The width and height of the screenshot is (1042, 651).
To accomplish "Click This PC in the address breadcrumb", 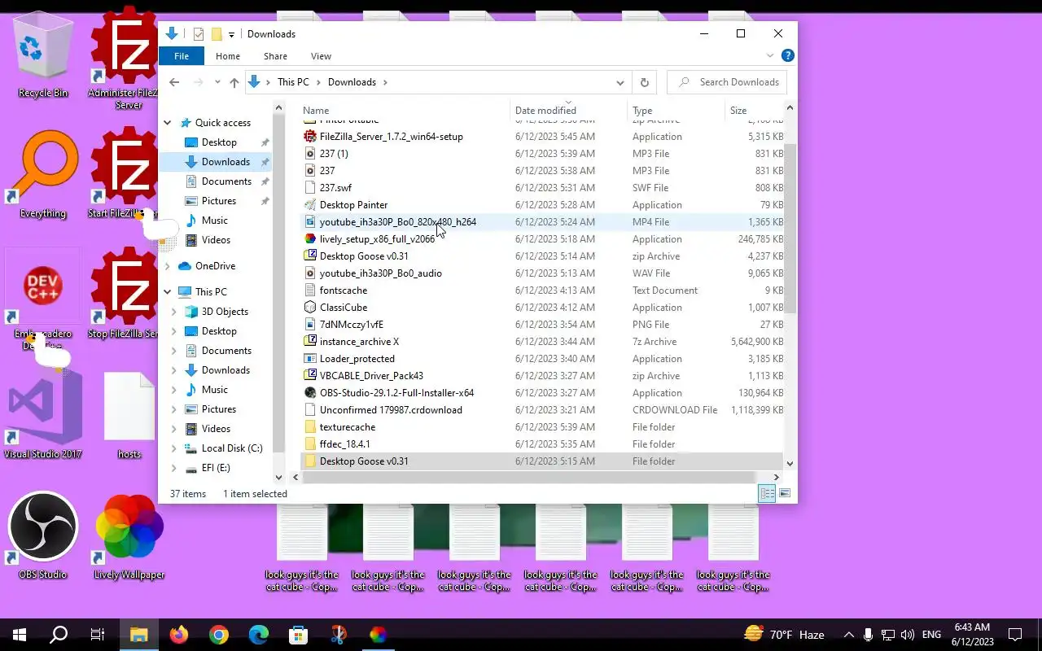I will tap(293, 82).
